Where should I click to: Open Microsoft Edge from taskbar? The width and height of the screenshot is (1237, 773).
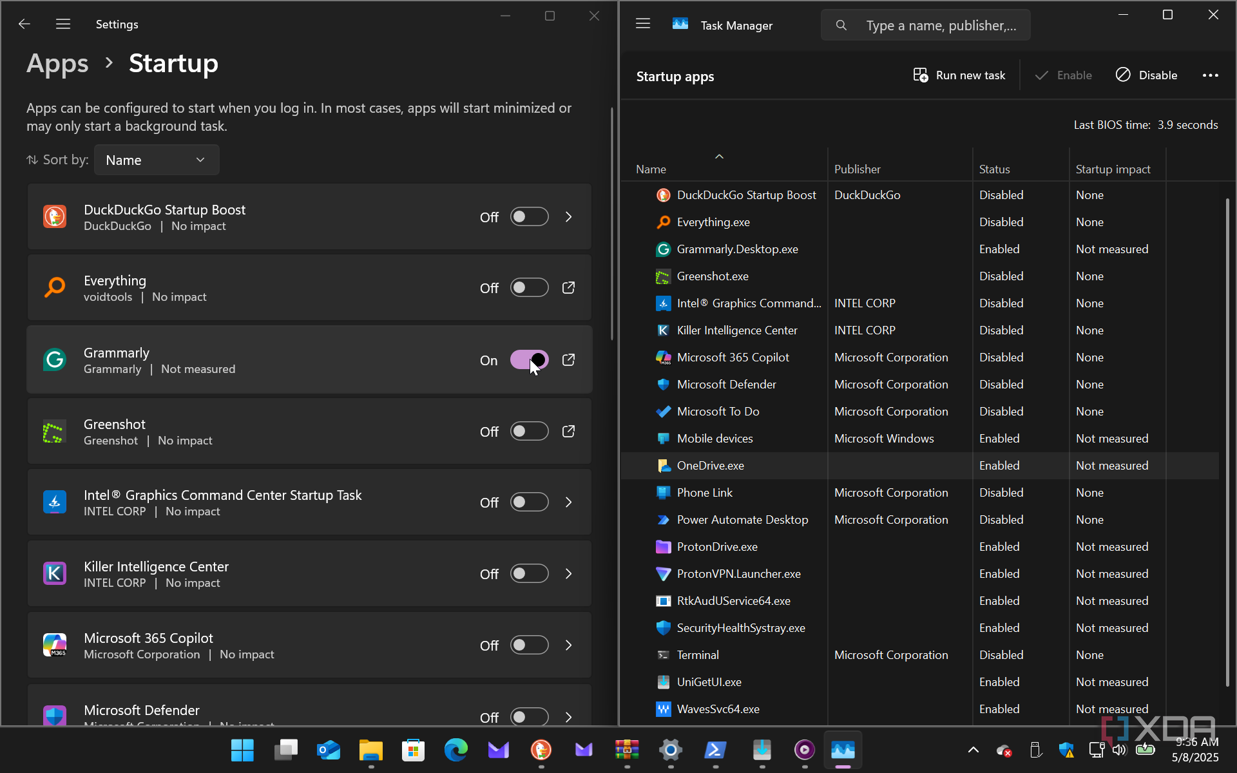(455, 750)
